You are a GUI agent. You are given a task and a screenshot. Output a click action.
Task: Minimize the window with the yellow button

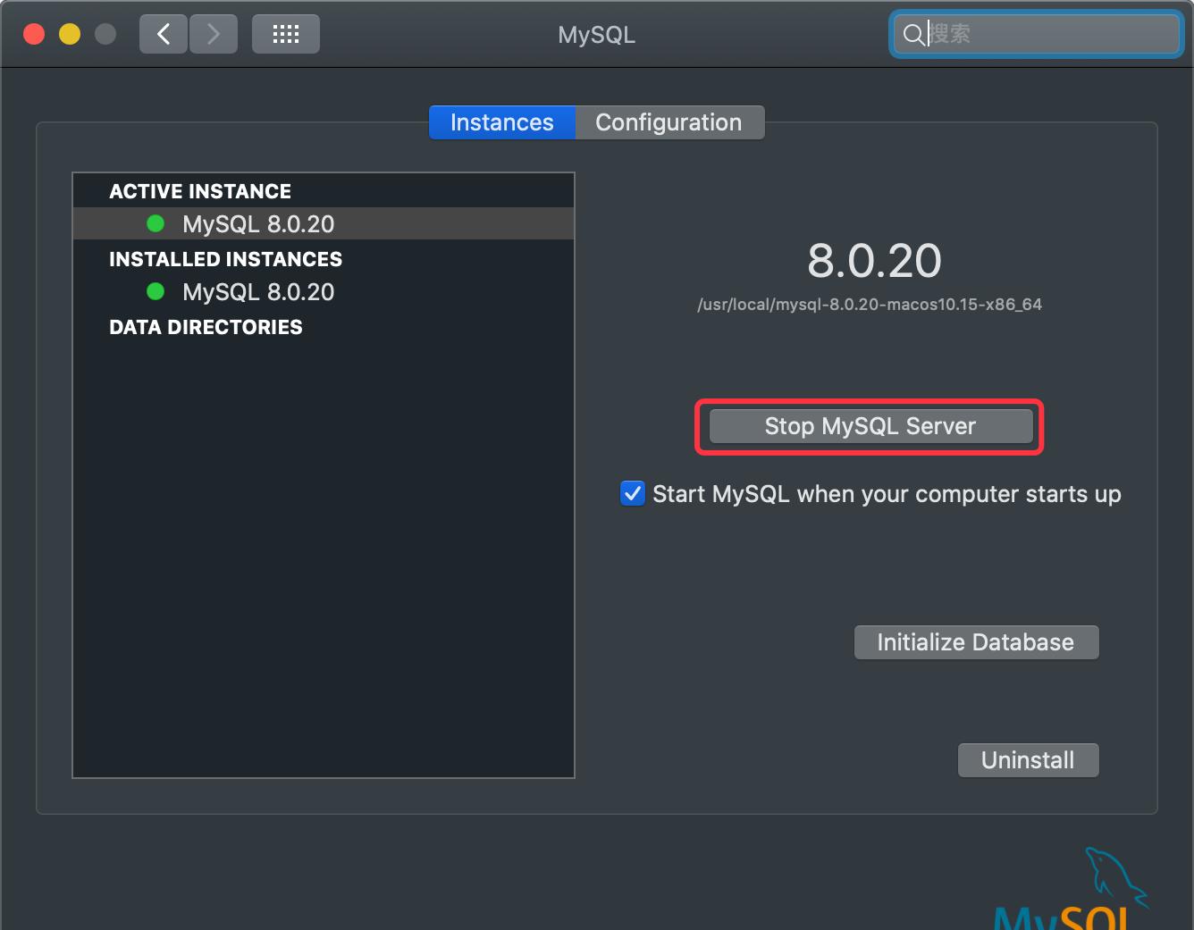pos(70,34)
